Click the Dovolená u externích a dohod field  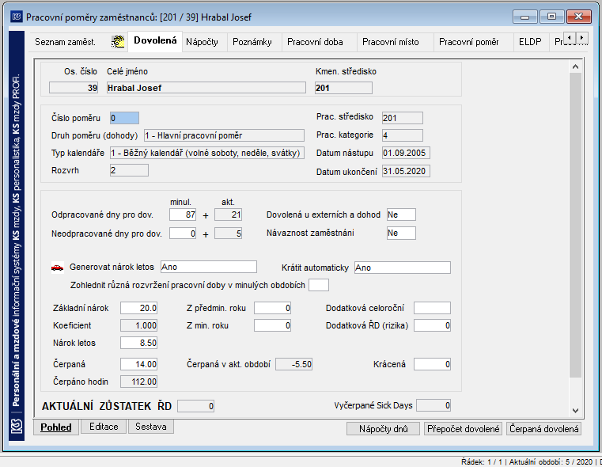coord(401,215)
